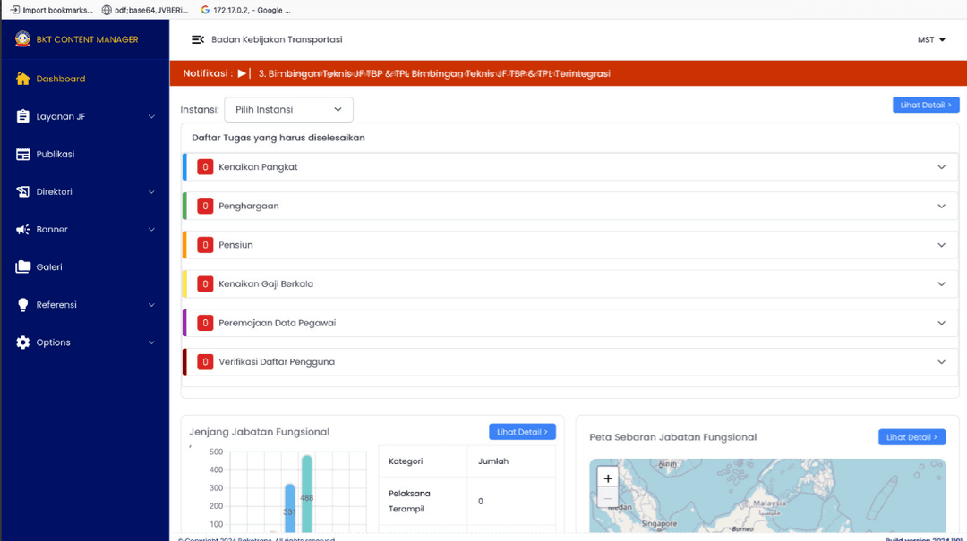967x541 pixels.
Task: Click the Pelaksana Terampil table cell
Action: tap(423, 501)
